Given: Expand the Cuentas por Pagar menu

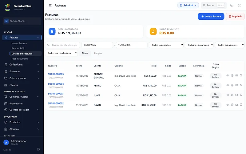Looking at the screenshot, I should pos(22,110).
